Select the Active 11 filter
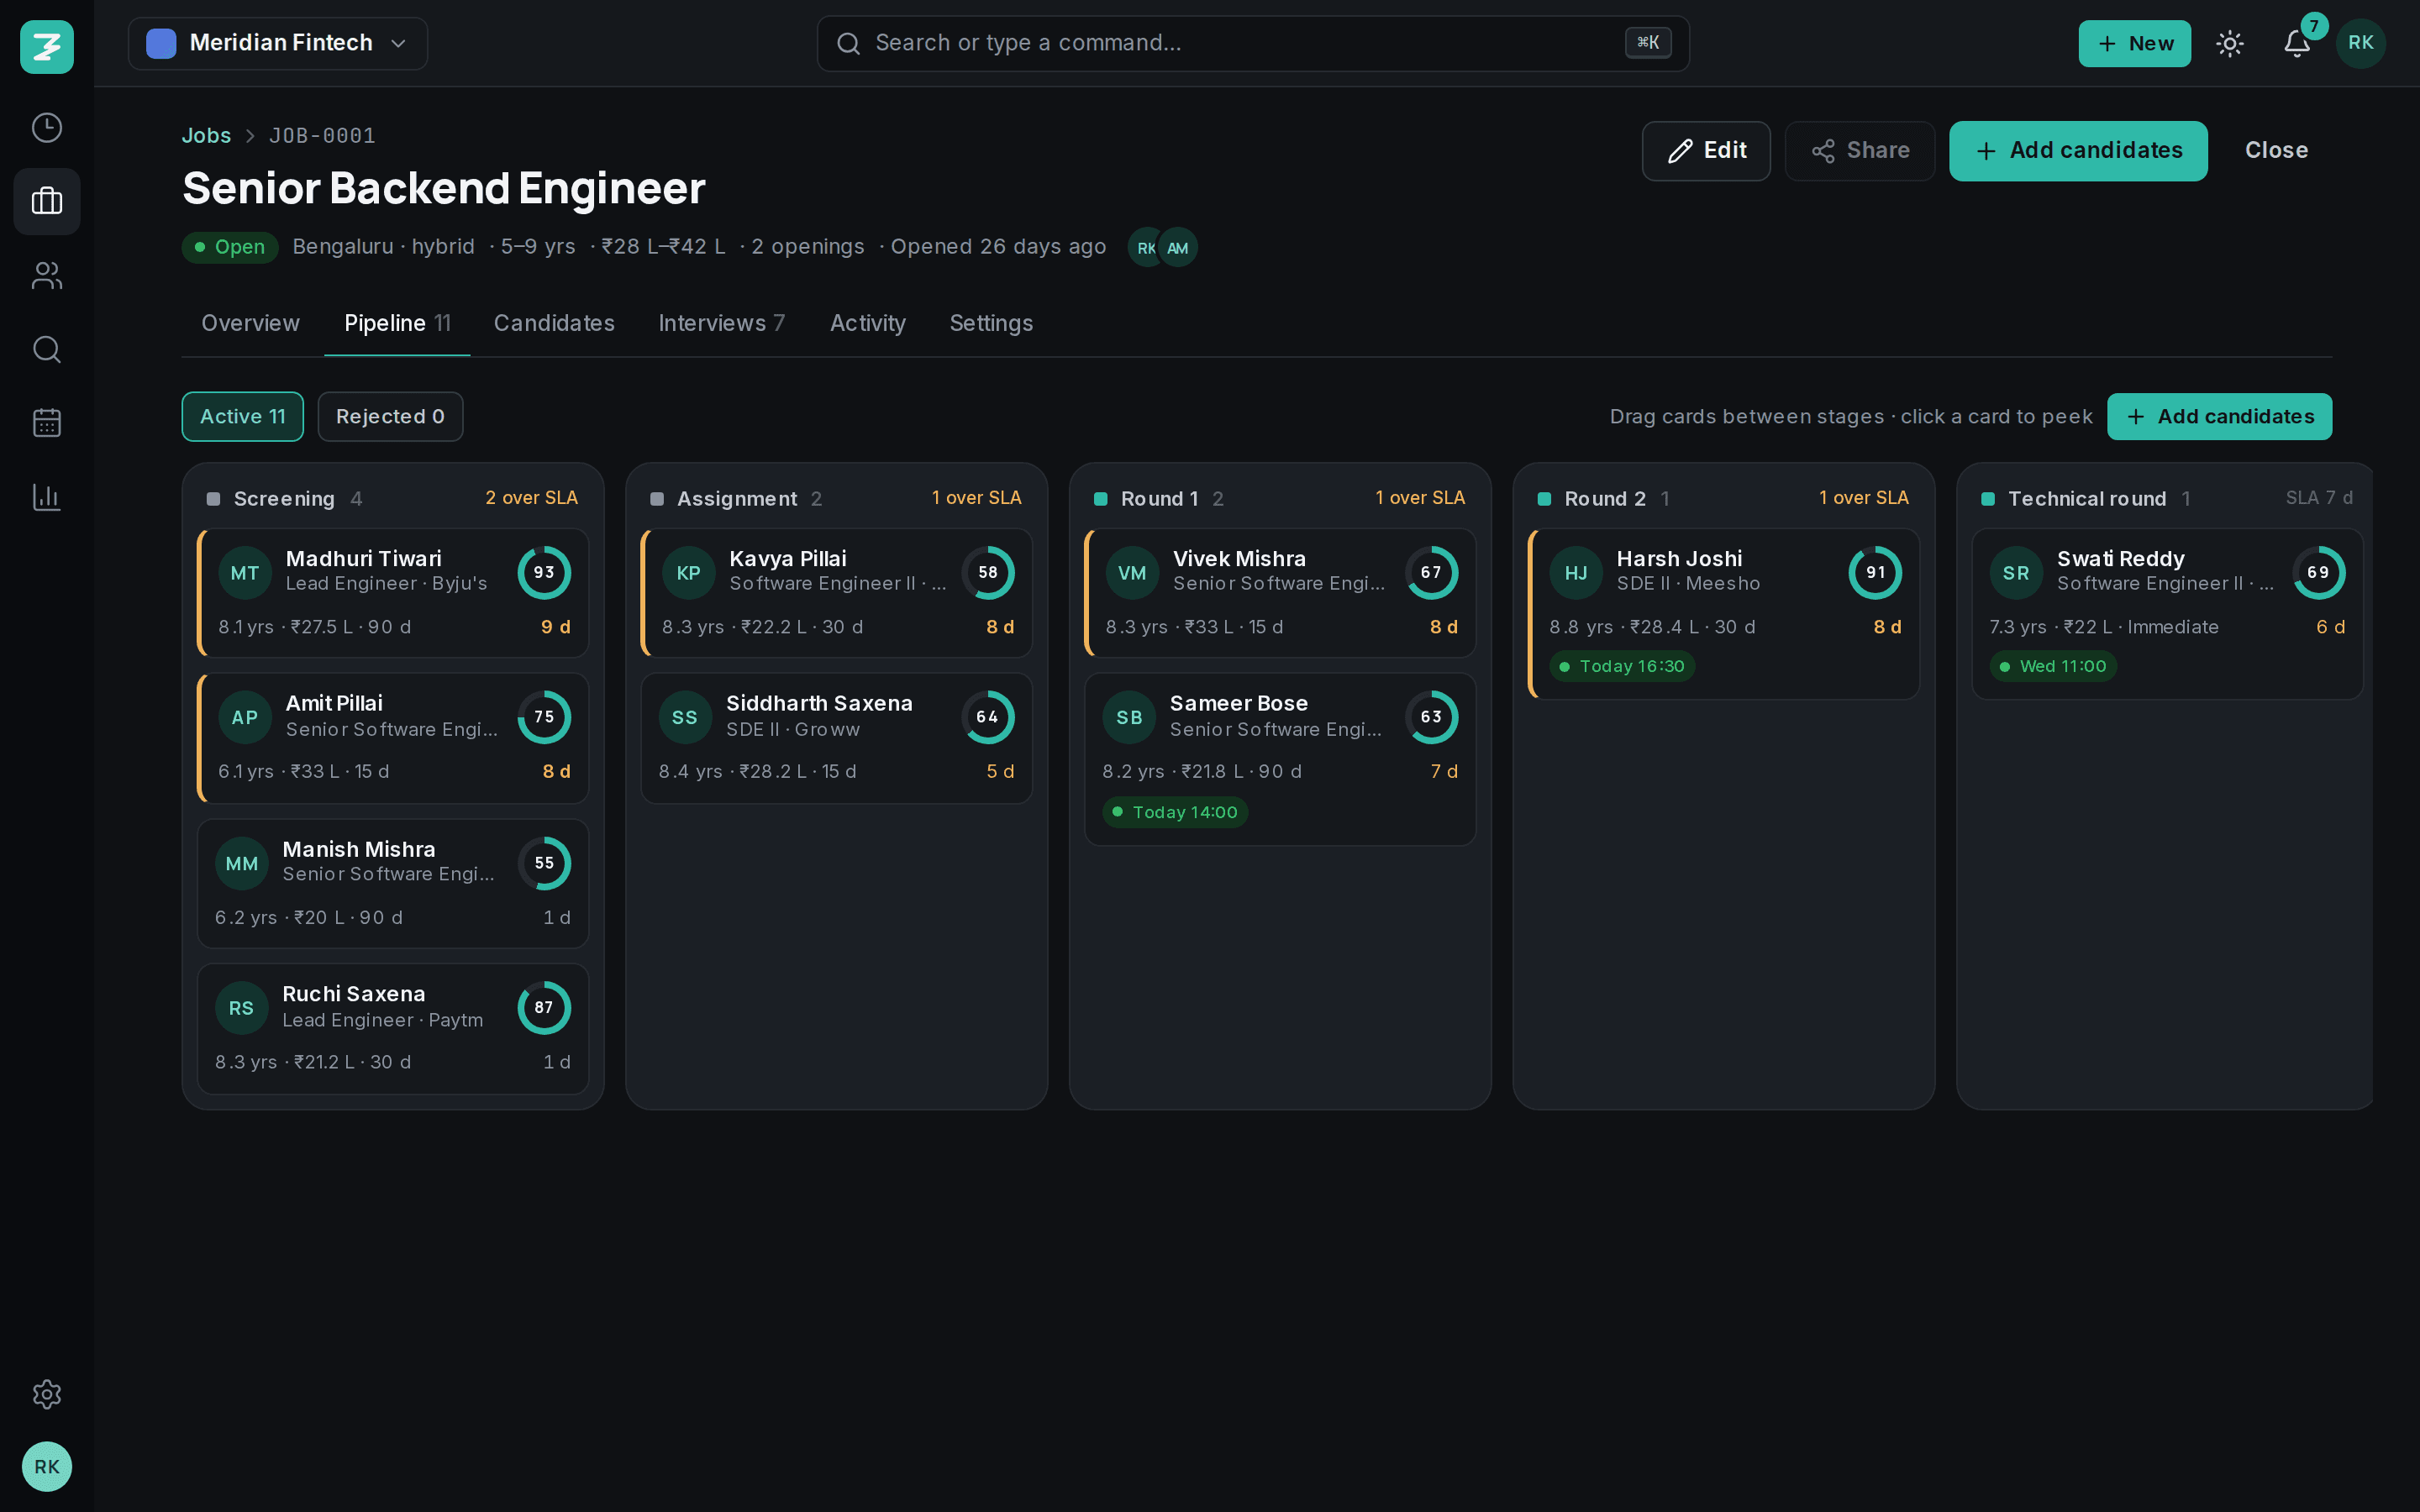The height and width of the screenshot is (1512, 2420). click(x=243, y=416)
